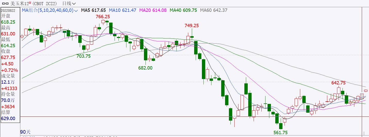The width and height of the screenshot is (369, 137).
Task: Click the 561.75 lowest price annotation
Action: pos(280,133)
